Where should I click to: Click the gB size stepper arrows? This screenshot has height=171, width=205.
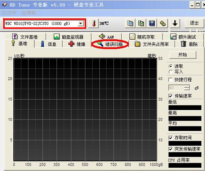(187, 88)
